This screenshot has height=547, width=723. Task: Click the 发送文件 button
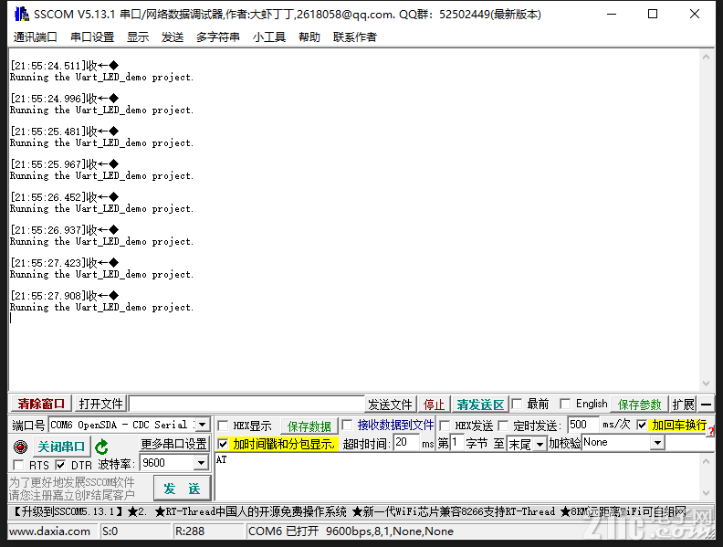point(390,405)
